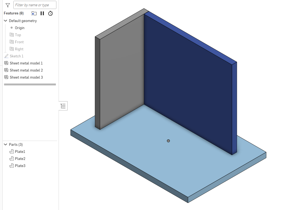Click the Sheet metal model 3 icon
The width and height of the screenshot is (288, 210).
(6, 77)
